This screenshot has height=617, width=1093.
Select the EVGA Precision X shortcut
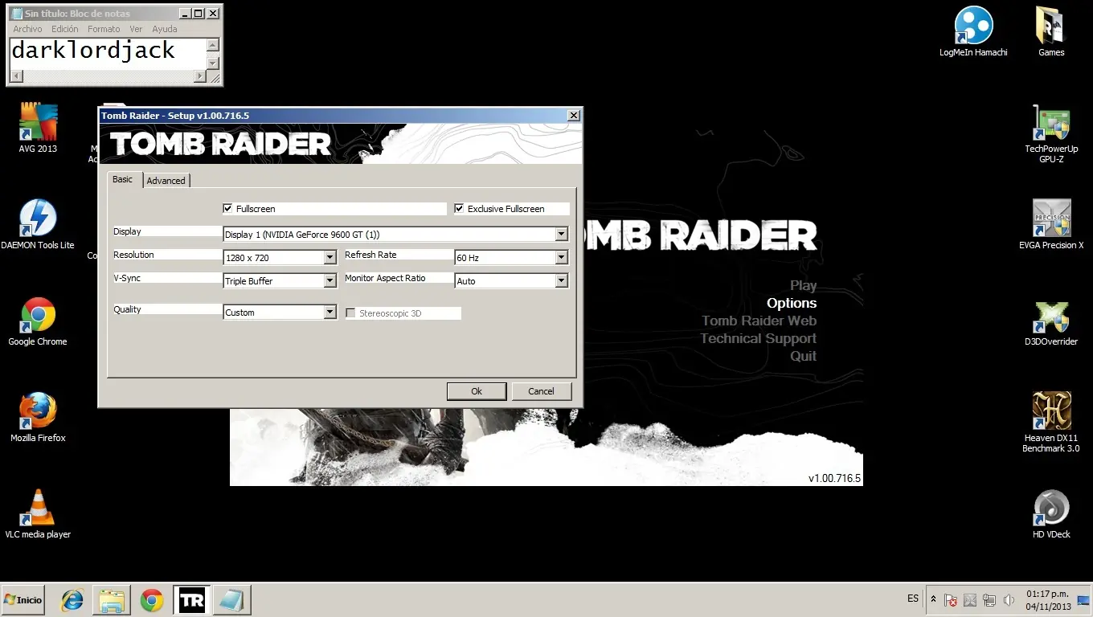click(x=1051, y=225)
